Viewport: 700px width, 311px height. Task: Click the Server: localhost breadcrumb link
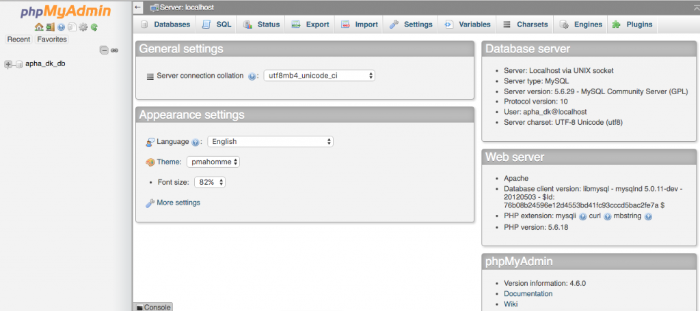coord(187,8)
